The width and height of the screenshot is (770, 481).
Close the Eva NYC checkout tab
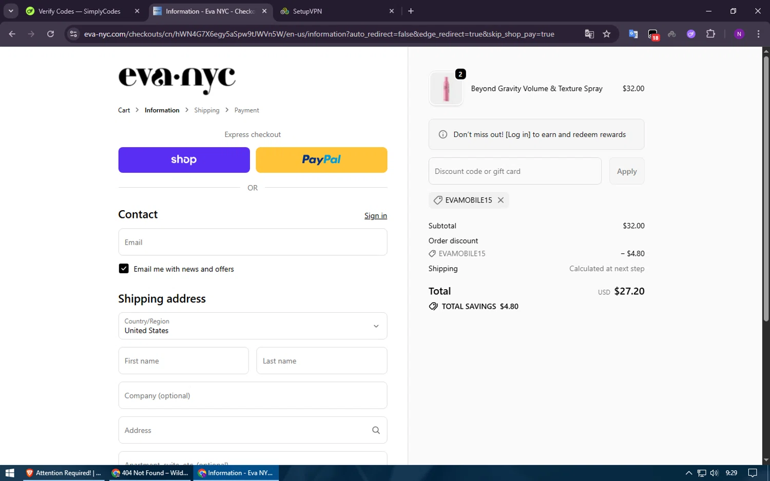tap(264, 11)
